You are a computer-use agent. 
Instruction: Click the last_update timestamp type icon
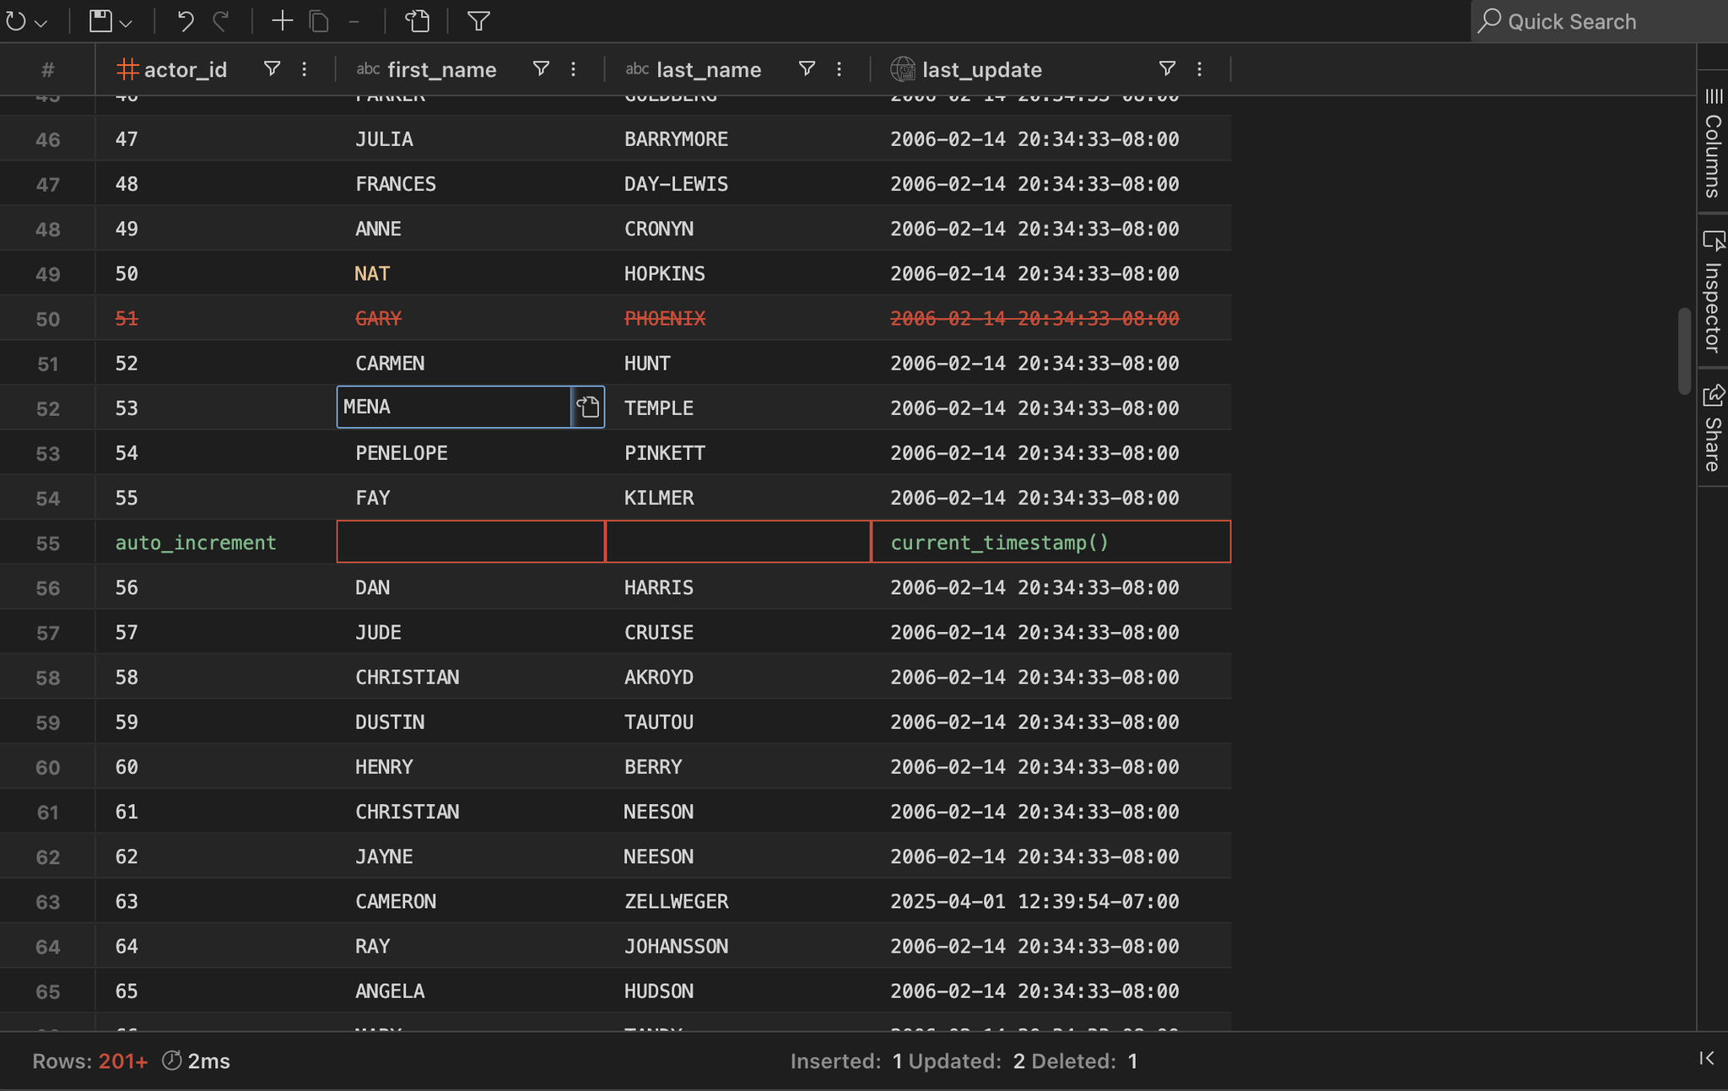click(903, 69)
